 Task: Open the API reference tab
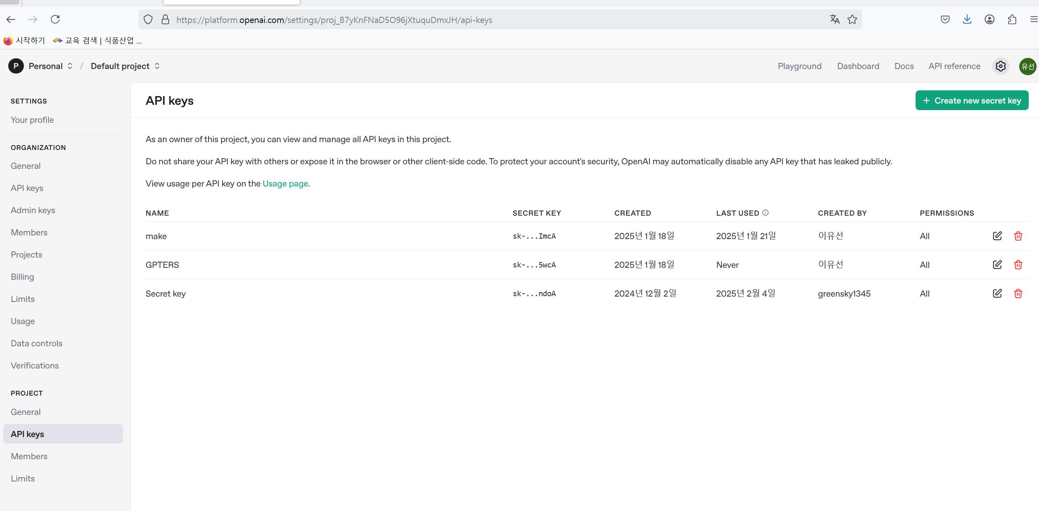[954, 66]
